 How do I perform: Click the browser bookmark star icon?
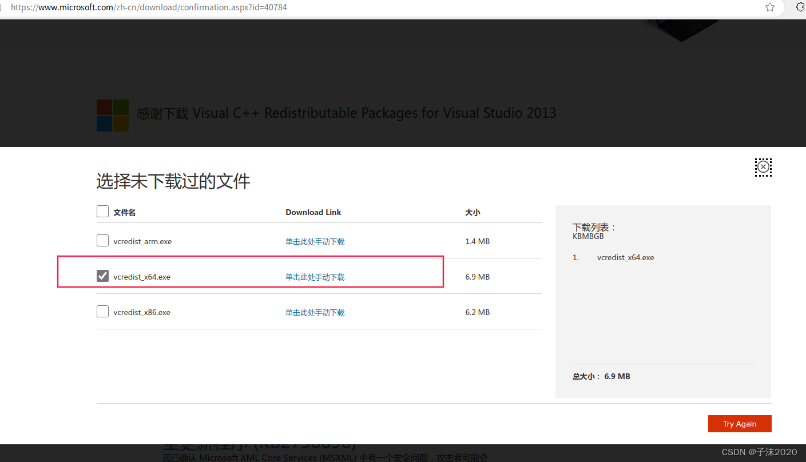[x=770, y=7]
